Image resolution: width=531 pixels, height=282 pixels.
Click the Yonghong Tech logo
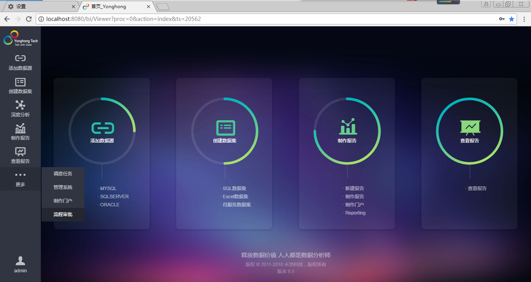[20, 38]
